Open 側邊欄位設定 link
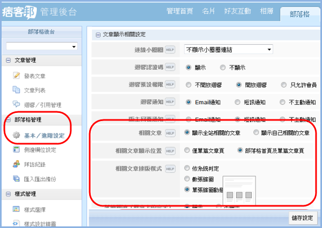This screenshot has width=322, height=228. tap(40, 150)
